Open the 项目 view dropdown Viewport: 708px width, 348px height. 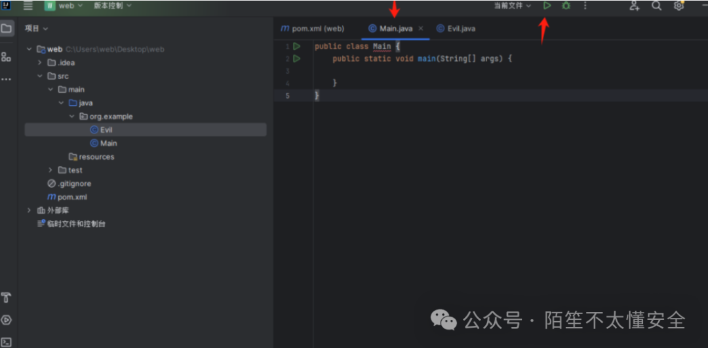36,28
